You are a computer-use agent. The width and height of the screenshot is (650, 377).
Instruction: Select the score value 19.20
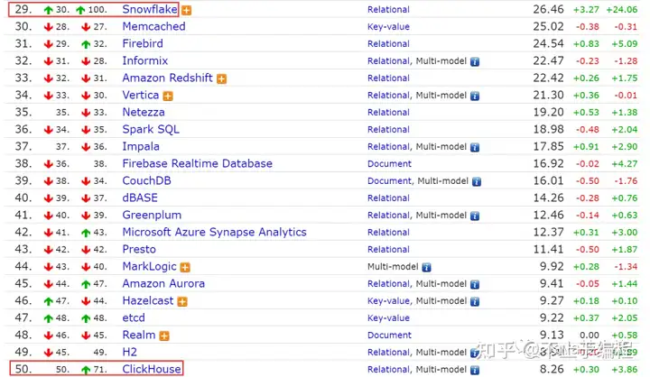(549, 112)
